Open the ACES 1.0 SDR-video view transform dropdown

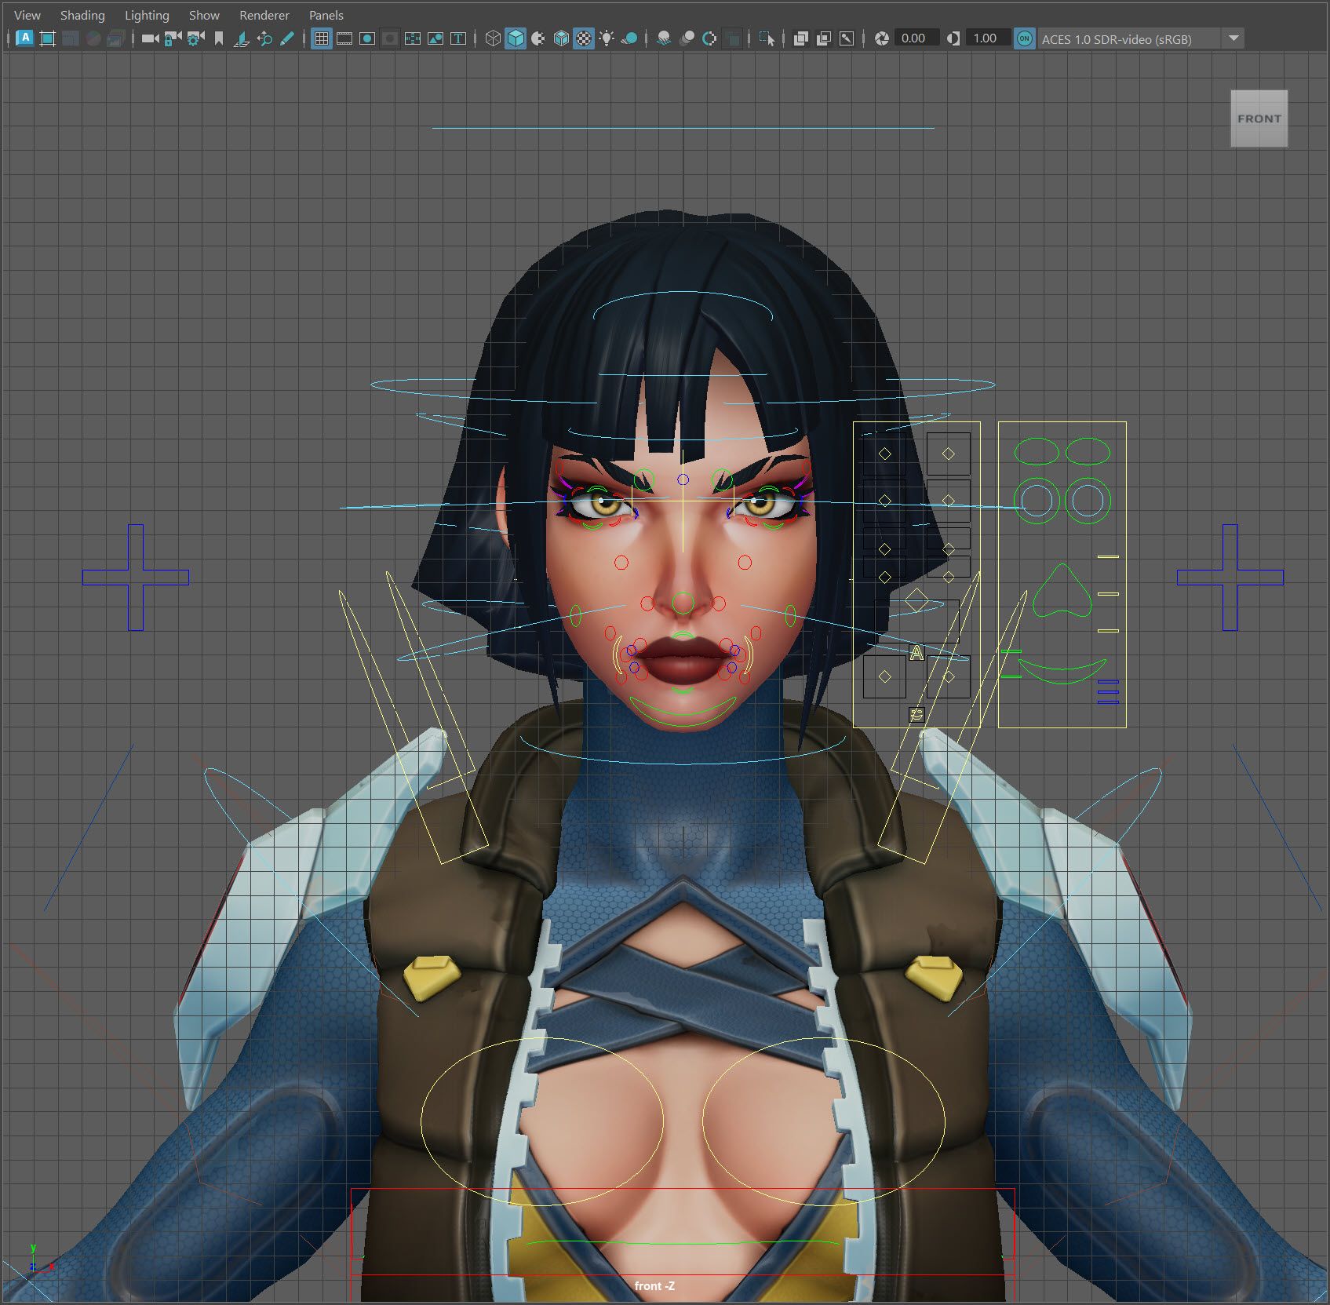tap(1233, 38)
